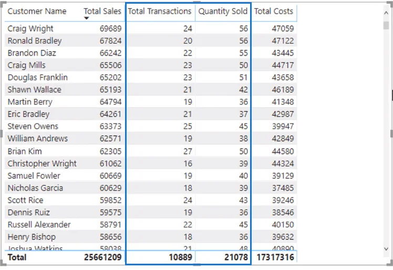Sort by Total Sales column header
The height and width of the screenshot is (270, 393).
(x=102, y=11)
